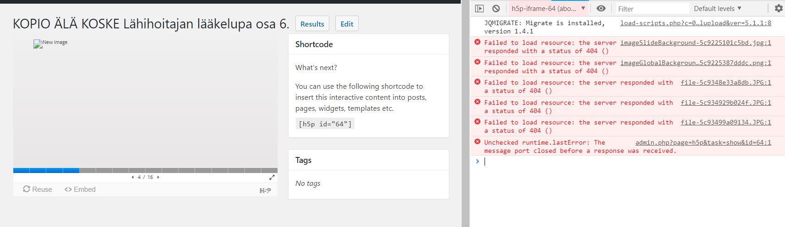Image resolution: width=785 pixels, height=227 pixels.
Task: Open imageSlideBackground-5c9225101c5bd.jpg source link
Action: [696, 43]
